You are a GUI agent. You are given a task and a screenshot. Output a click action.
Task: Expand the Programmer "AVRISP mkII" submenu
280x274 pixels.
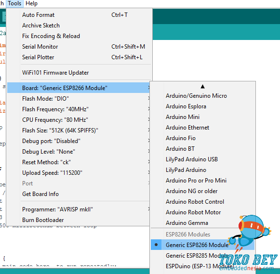tap(79, 209)
